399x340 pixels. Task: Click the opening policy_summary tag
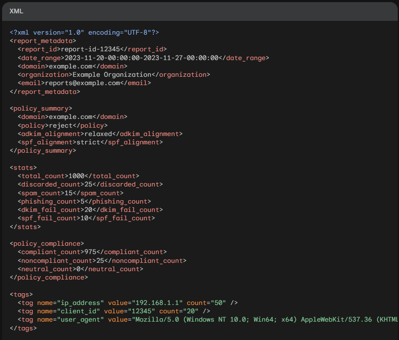tap(41, 108)
